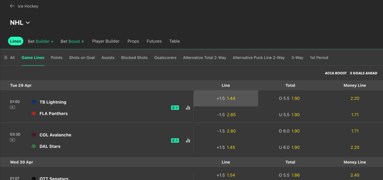Select Alternative Total 2-Way market
This screenshot has height=180, width=383.
tap(205, 58)
